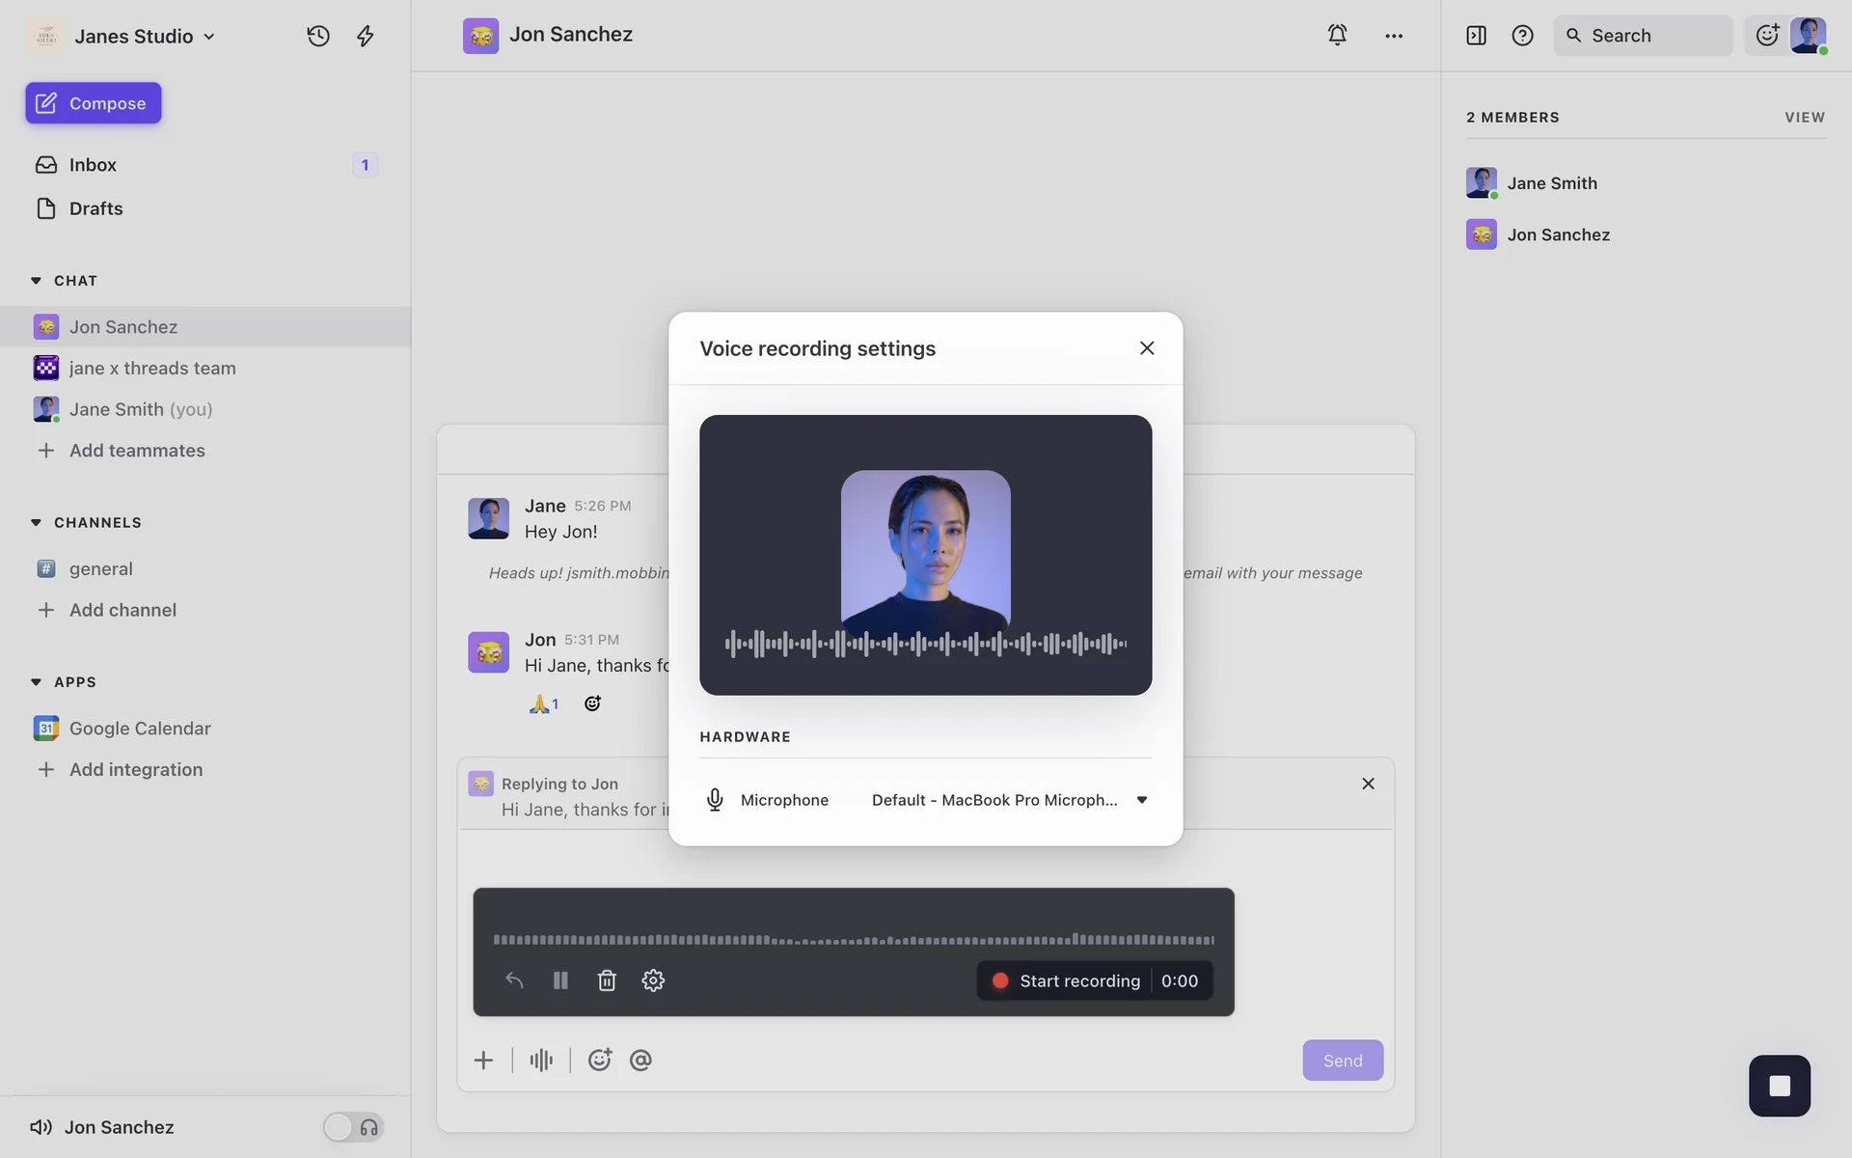Image resolution: width=1852 pixels, height=1158 pixels.
Task: Toggle the headphones audio switch
Action: pyautogui.click(x=353, y=1127)
